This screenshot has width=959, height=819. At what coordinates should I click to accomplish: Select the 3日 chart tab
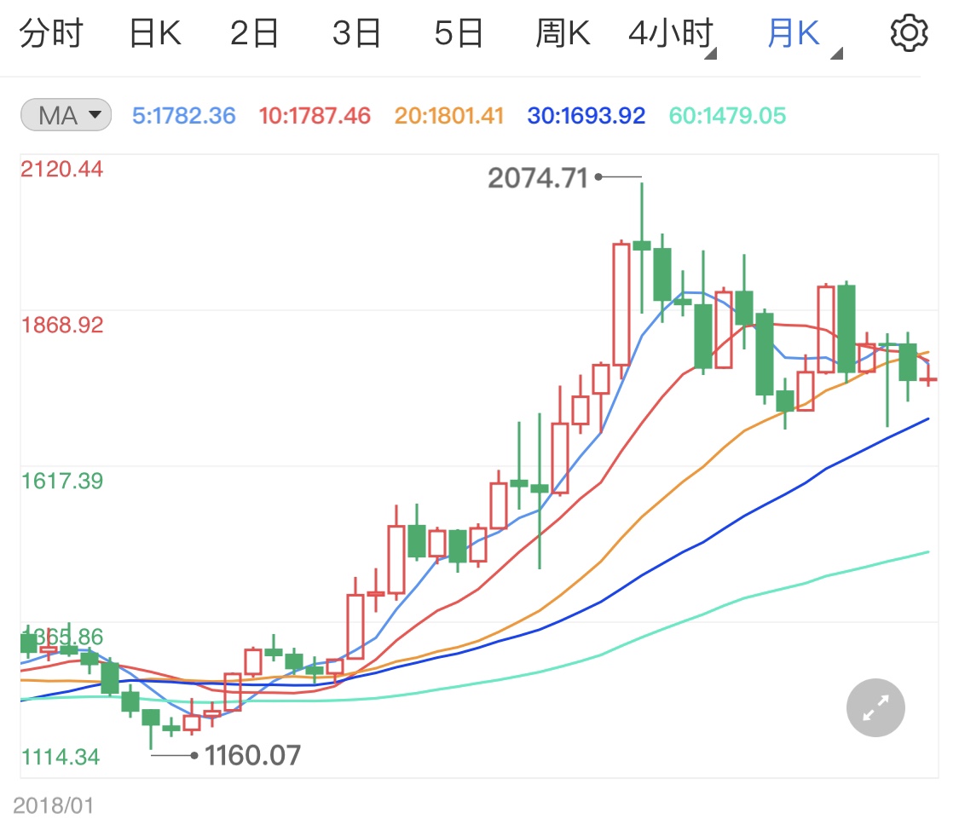(356, 34)
